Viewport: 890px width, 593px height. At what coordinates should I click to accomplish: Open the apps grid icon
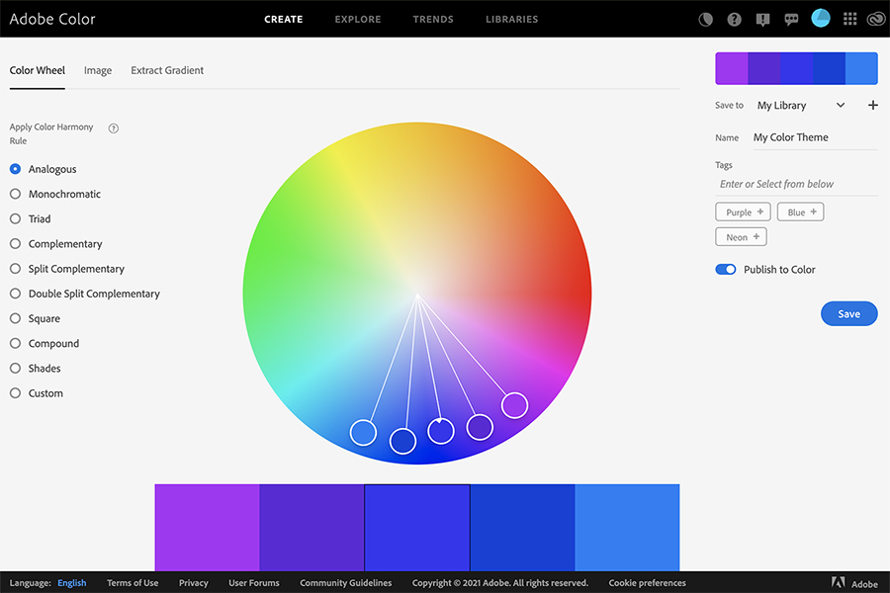point(849,20)
